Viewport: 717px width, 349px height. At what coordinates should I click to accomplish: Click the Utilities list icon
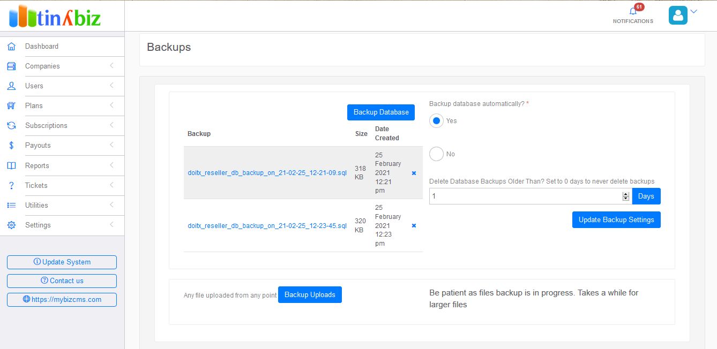pos(11,206)
